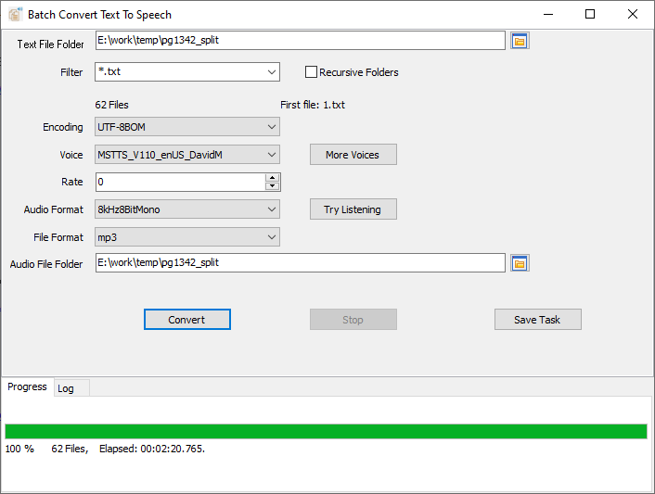
Task: Browse for the Audio File Folder
Action: click(x=520, y=263)
